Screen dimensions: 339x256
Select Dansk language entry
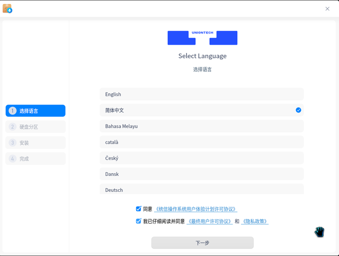pos(201,174)
